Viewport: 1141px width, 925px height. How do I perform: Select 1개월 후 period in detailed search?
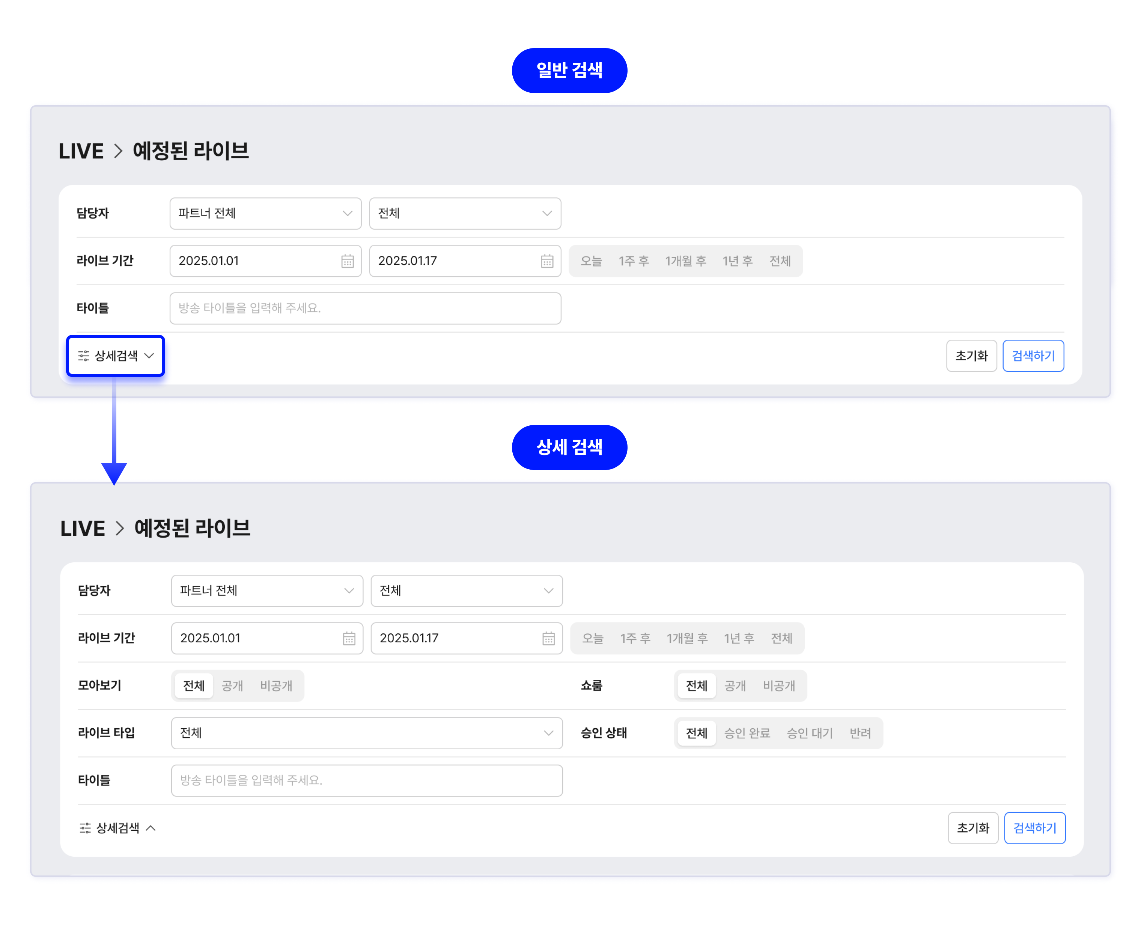tap(687, 638)
